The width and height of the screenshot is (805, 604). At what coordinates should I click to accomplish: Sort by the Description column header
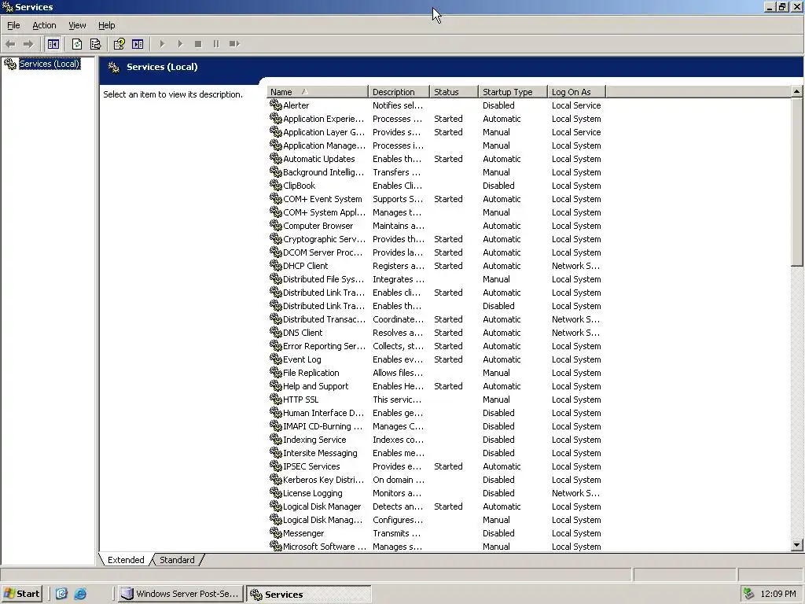click(399, 92)
